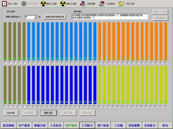Click the 以前分配 button
The image size is (173, 129).
11,113
